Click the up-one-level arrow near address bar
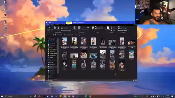 53,35
